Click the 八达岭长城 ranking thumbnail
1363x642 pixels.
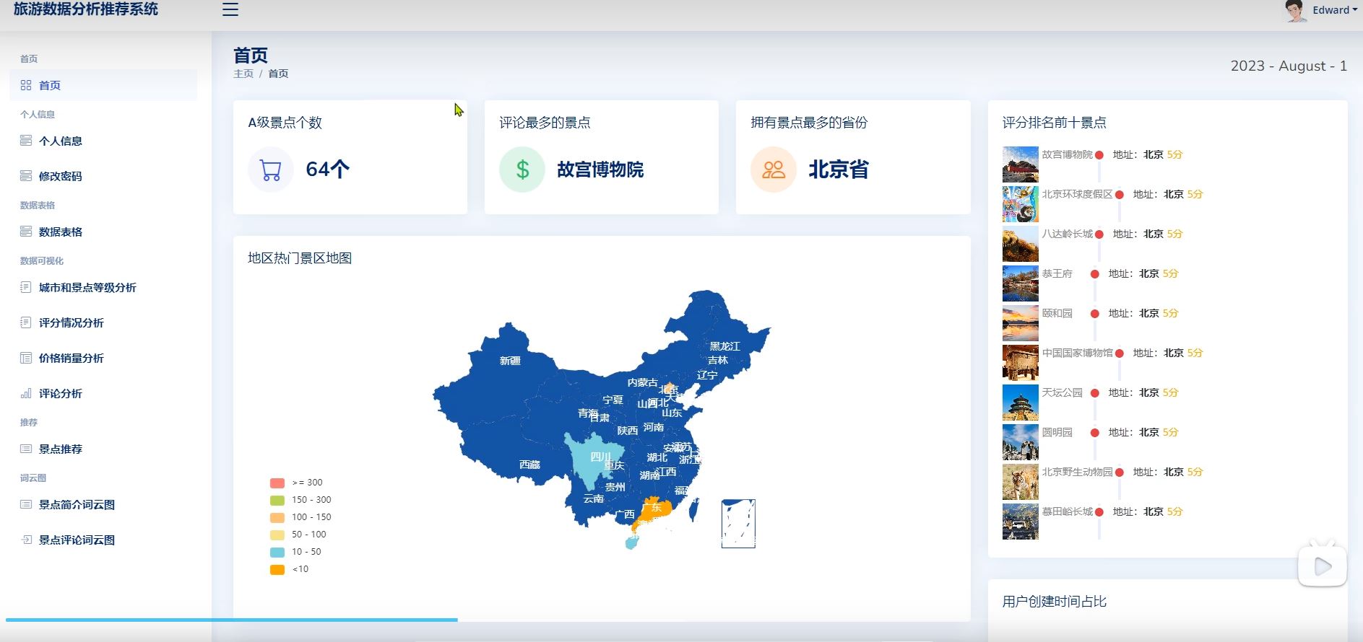[x=1021, y=244]
